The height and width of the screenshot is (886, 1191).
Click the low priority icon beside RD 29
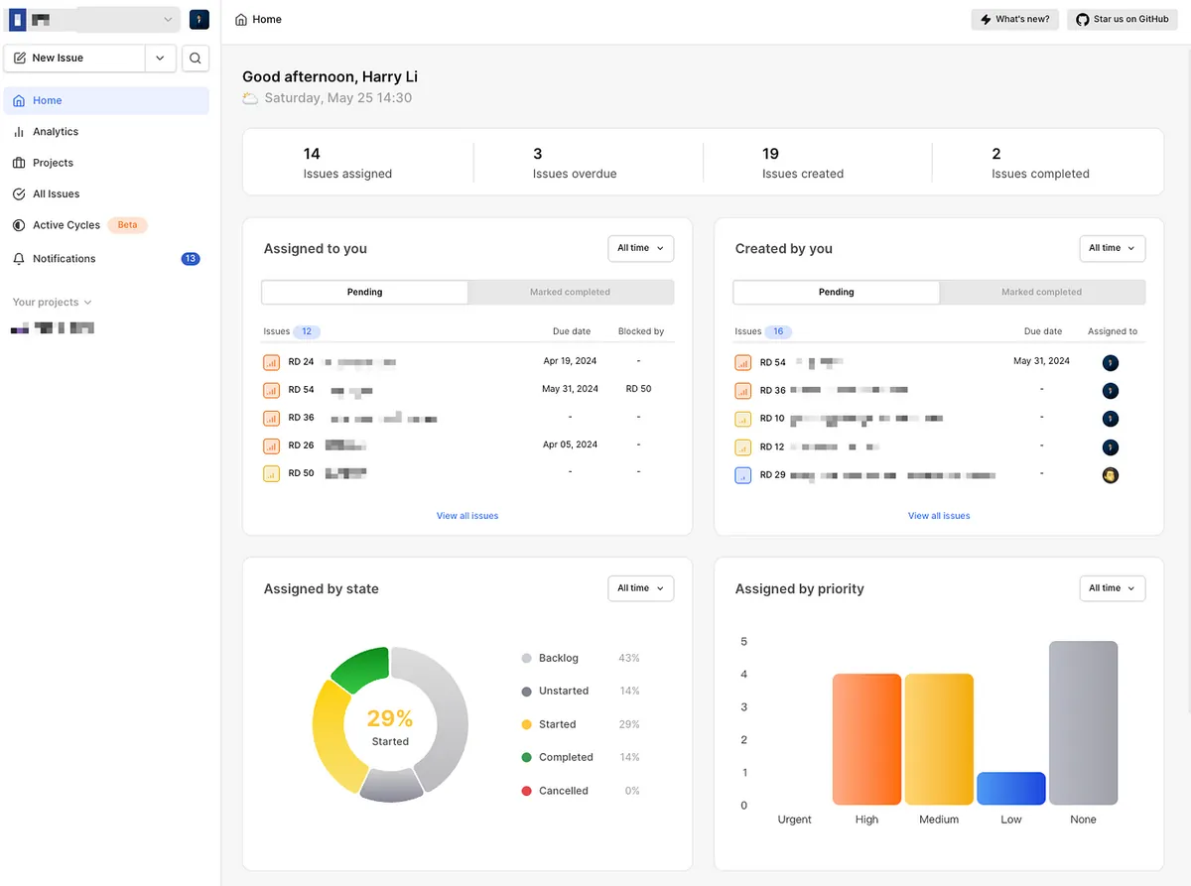click(742, 476)
